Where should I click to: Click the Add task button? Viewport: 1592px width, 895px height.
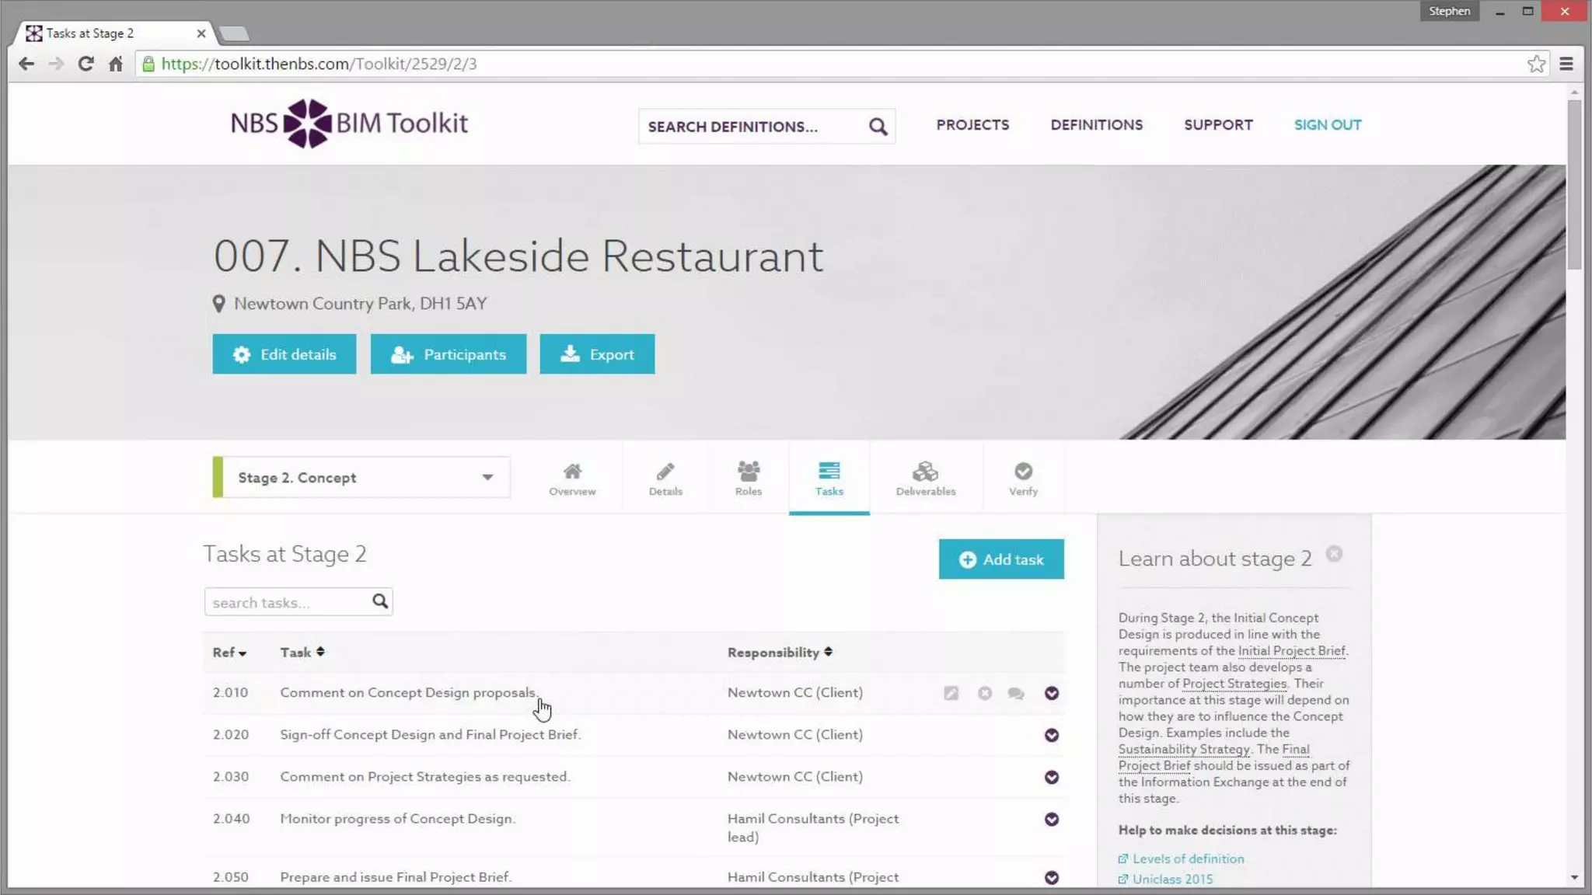click(1000, 559)
